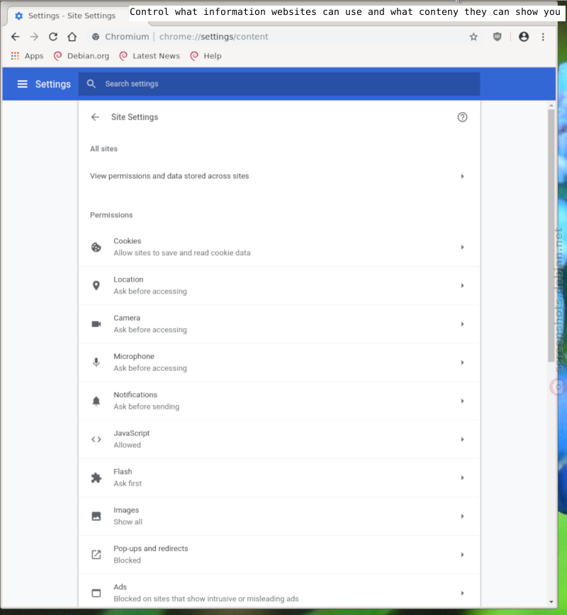
Task: Click the scrollbar up arrow
Action: pos(551,106)
